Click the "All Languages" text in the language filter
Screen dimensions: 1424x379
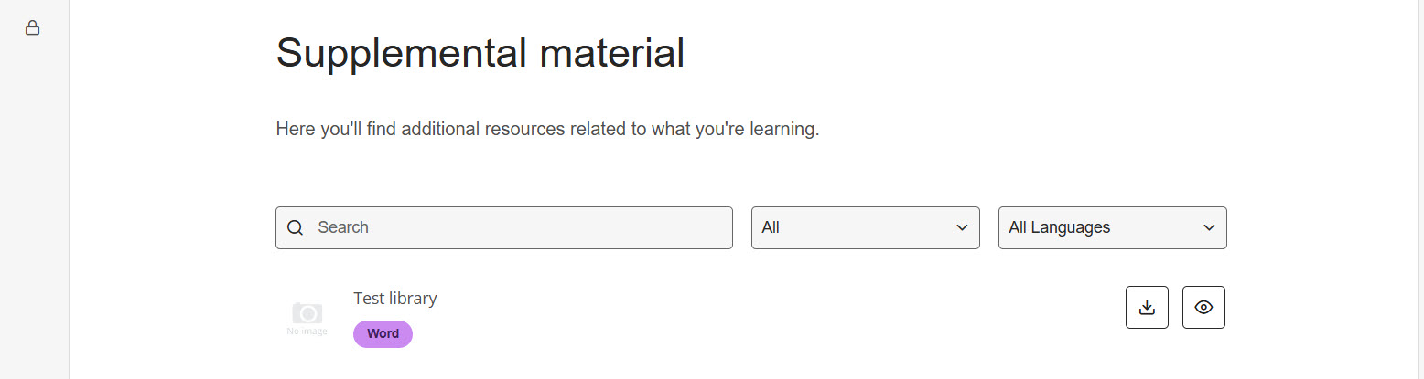tap(1059, 228)
